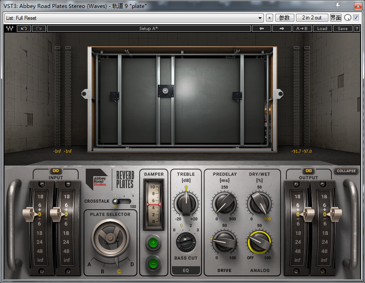Select plate B on the selector

tap(103, 271)
